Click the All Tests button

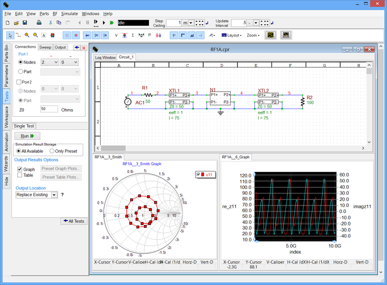pos(73,221)
